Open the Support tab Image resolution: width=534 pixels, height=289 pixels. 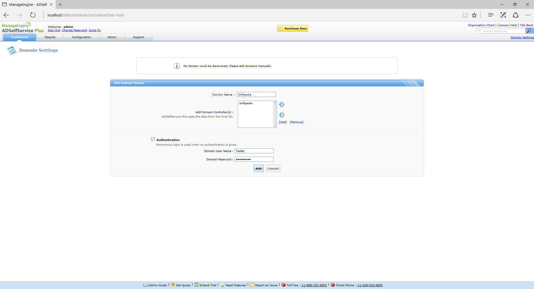click(x=139, y=37)
